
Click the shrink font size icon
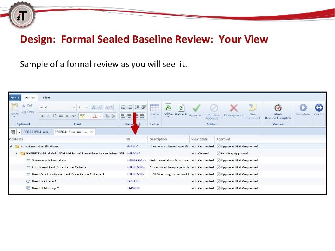pos(100,107)
